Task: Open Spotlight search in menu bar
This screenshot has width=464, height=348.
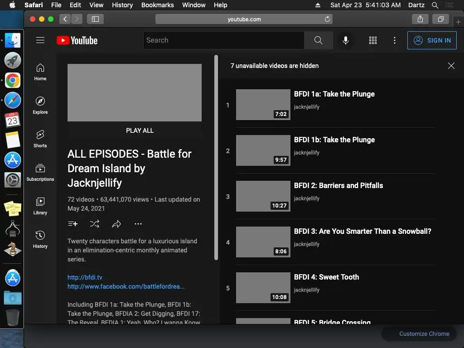Action: [435, 5]
